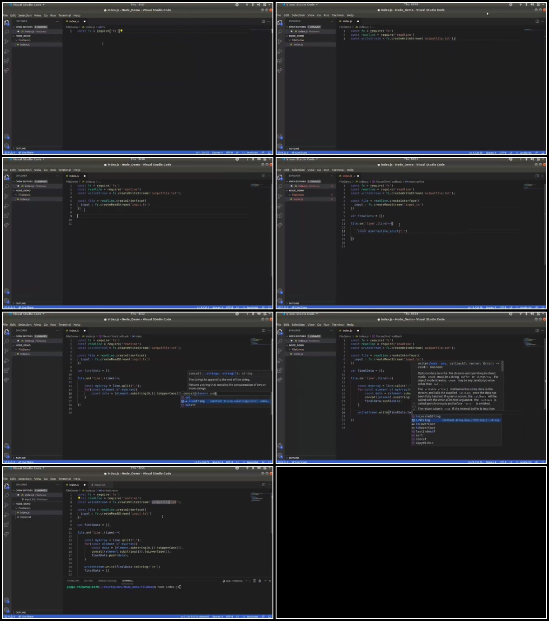Select the substr autocomplete suggestion
This screenshot has height=621, width=549.
[226, 405]
